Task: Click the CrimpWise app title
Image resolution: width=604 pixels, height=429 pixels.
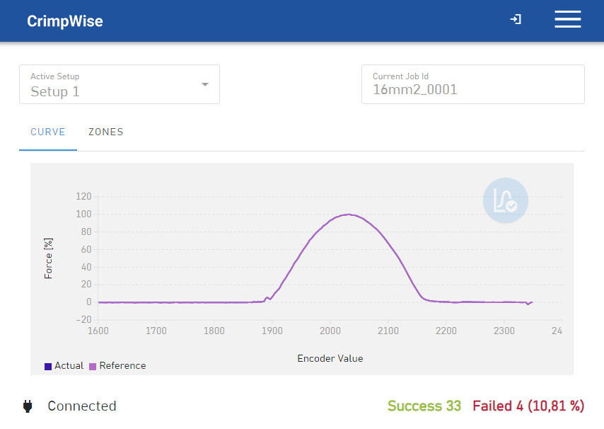Action: point(65,21)
